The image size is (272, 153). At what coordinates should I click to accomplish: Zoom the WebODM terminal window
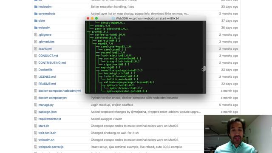(x=96, y=18)
